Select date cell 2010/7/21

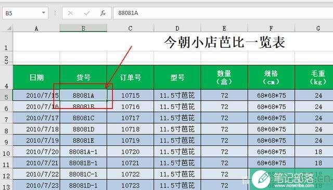pyautogui.click(x=36, y=163)
